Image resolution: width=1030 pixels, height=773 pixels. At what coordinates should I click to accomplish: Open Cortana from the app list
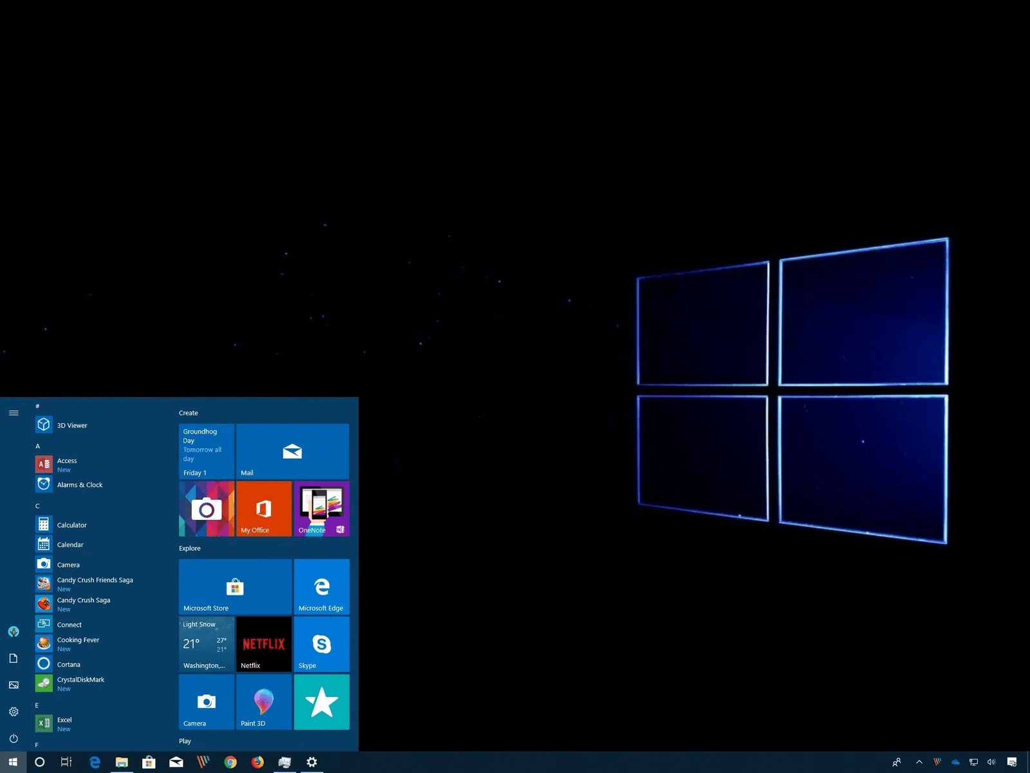[x=97, y=664]
